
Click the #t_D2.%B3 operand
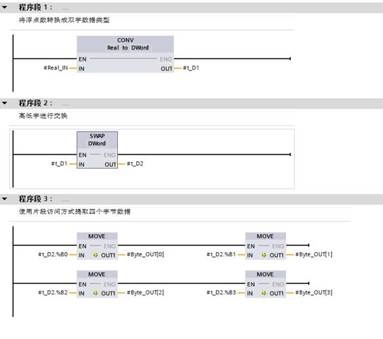coord(221,293)
